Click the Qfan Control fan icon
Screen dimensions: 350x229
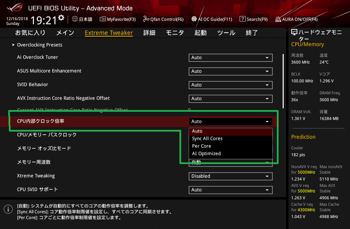point(146,19)
